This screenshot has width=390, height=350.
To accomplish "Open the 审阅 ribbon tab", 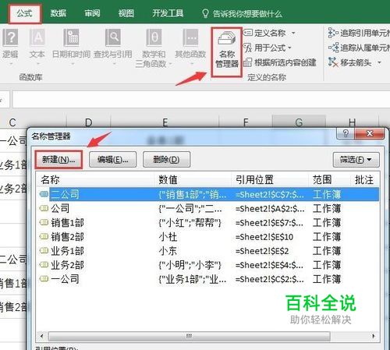I will pyautogui.click(x=92, y=13).
